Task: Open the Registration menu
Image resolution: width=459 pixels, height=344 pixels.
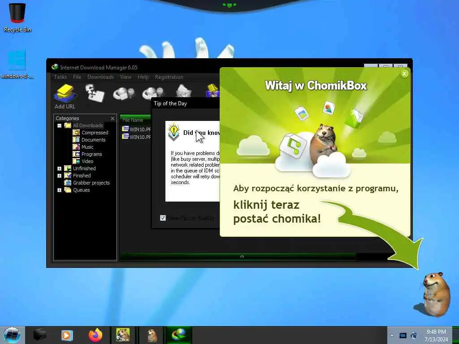Action: coord(169,77)
